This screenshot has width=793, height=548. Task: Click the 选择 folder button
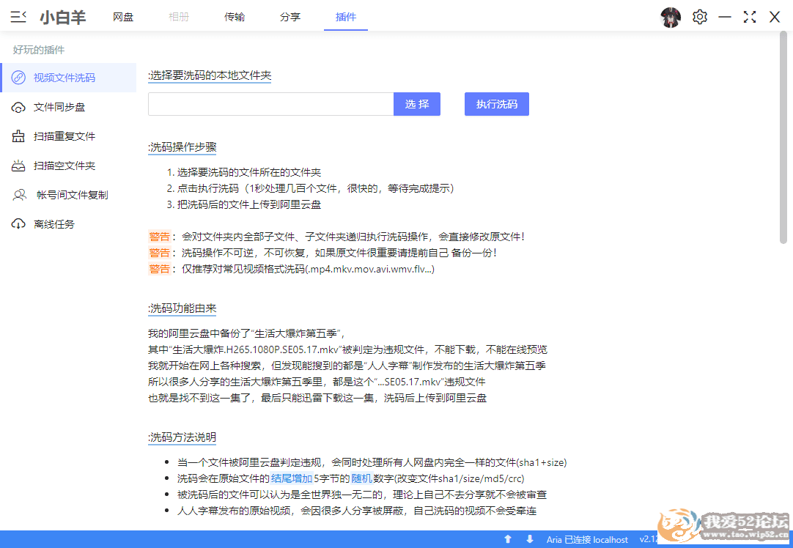[417, 104]
